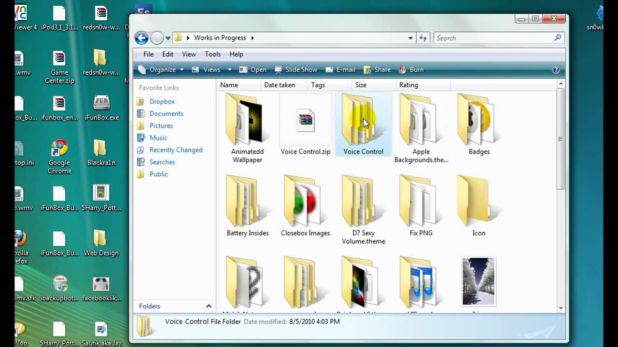618x347 pixels.
Task: Select the Voice Control.zip archive
Action: click(x=306, y=124)
